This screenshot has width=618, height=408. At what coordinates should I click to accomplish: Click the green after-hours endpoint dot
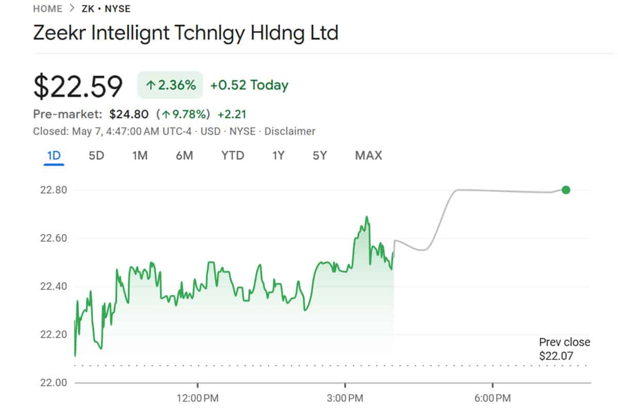566,190
